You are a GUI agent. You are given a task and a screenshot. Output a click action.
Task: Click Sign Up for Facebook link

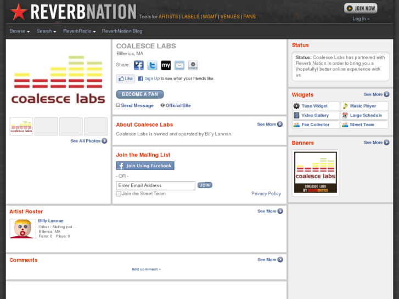[x=152, y=78]
